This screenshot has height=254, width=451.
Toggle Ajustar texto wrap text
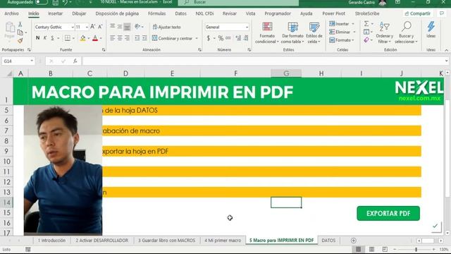pos(166,27)
